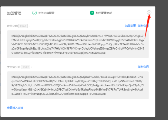Click the green checkmark step icon
The image size is (168, 120).
coord(34,13)
